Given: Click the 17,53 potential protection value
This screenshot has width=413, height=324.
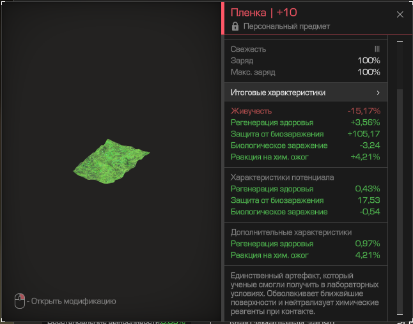Looking at the screenshot, I should pyautogui.click(x=369, y=200).
